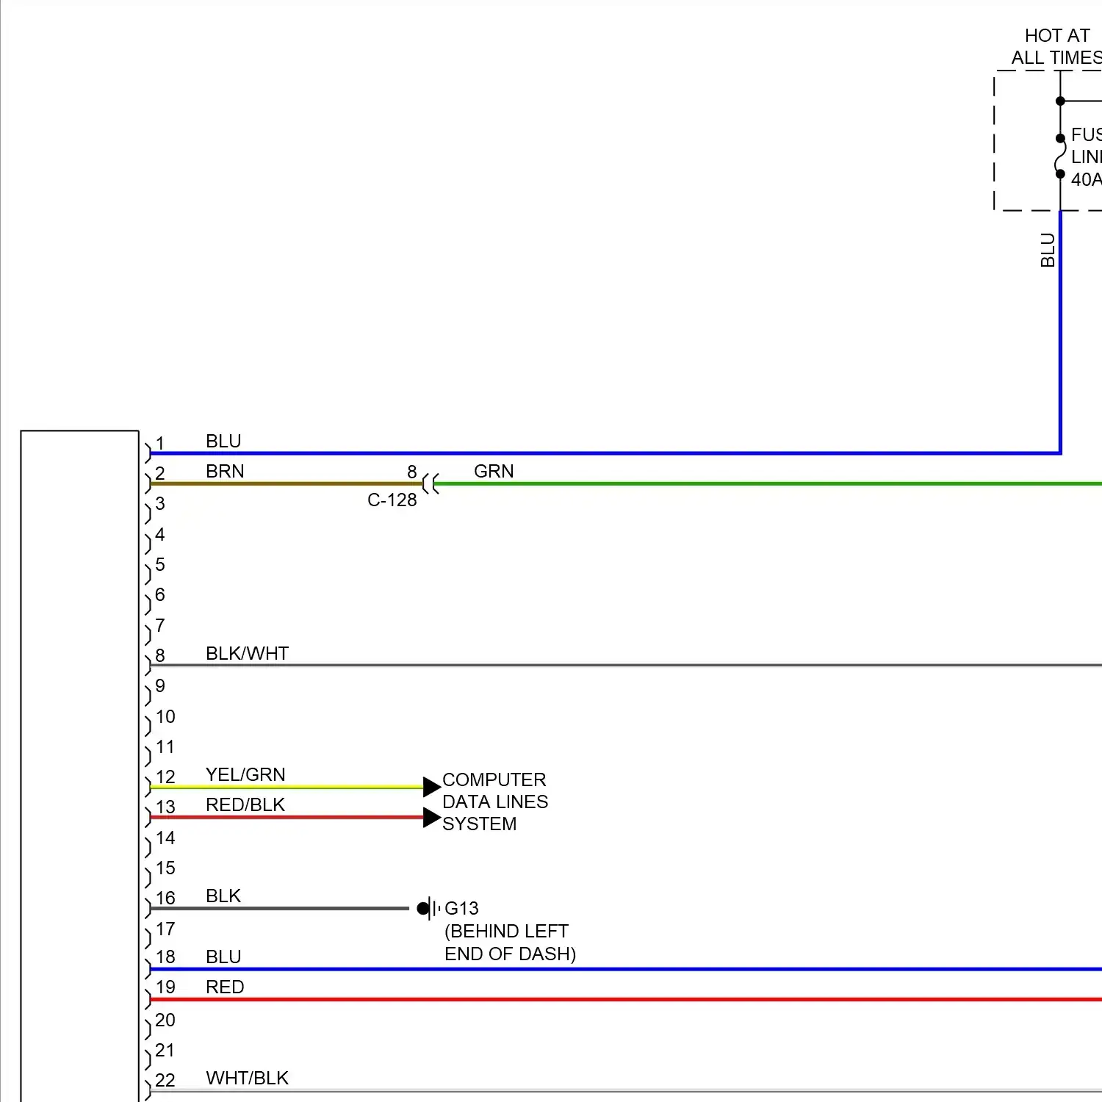
Task: Click pin number 14
Action: pyautogui.click(x=165, y=838)
